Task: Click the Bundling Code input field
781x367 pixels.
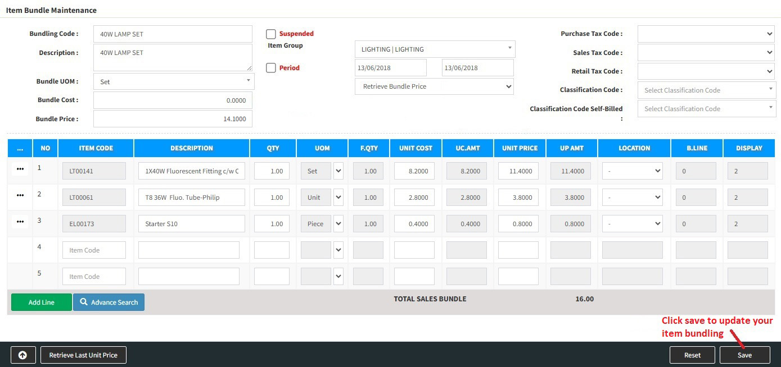Action: pyautogui.click(x=173, y=34)
